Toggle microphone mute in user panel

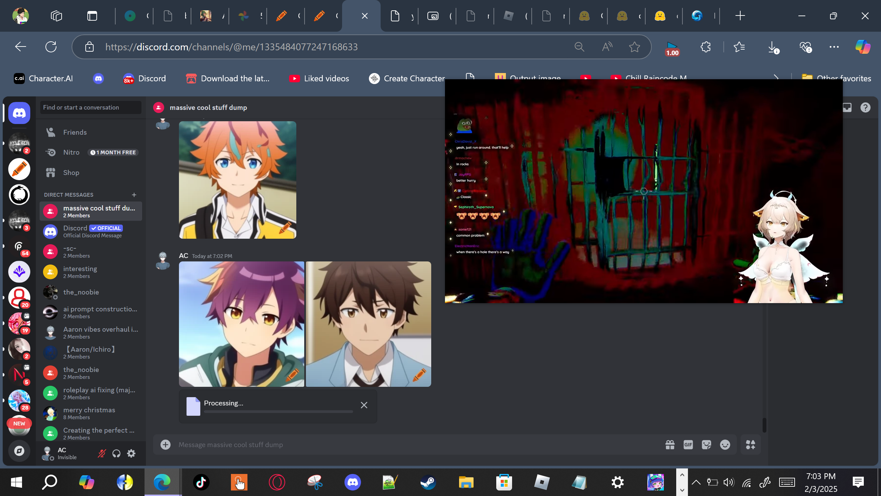[102, 454]
